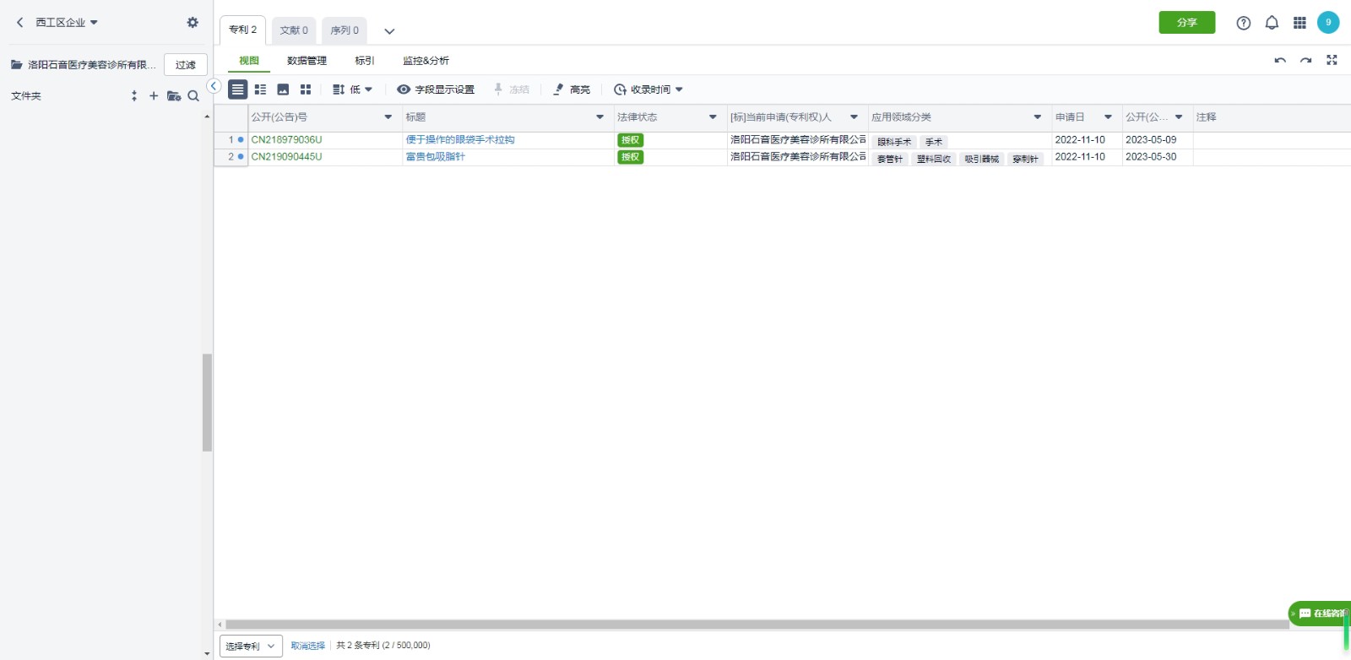Viewport: 1351px width, 660px height.
Task: Select the 文献 0 tab
Action: tap(294, 30)
